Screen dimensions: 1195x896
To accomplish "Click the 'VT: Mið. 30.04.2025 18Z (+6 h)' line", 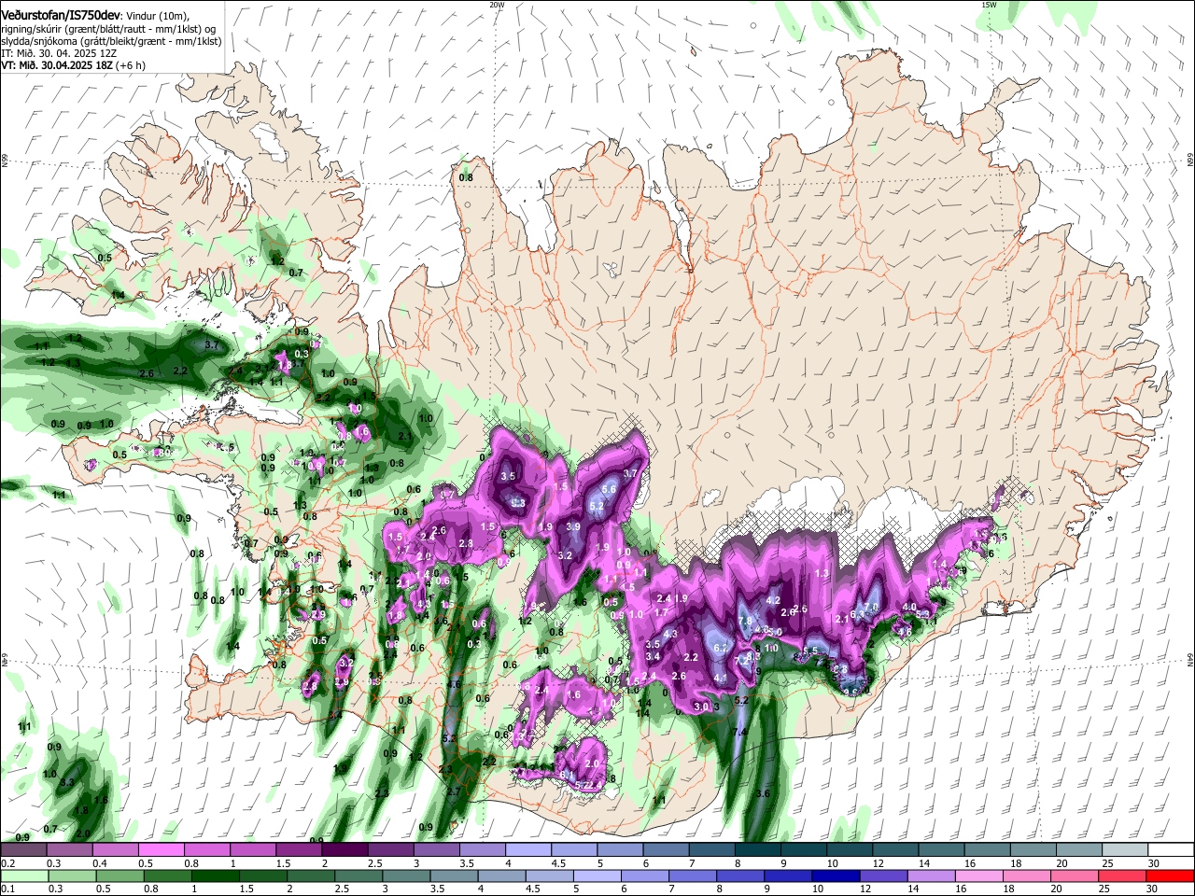I will tap(73, 65).
